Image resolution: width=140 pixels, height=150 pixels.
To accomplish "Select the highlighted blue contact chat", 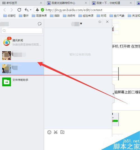I will (x=22, y=69).
